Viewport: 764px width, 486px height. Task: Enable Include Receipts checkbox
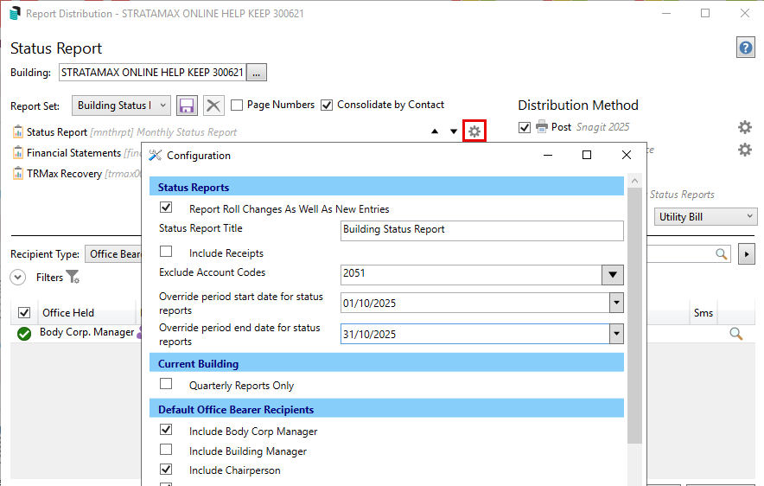point(166,251)
